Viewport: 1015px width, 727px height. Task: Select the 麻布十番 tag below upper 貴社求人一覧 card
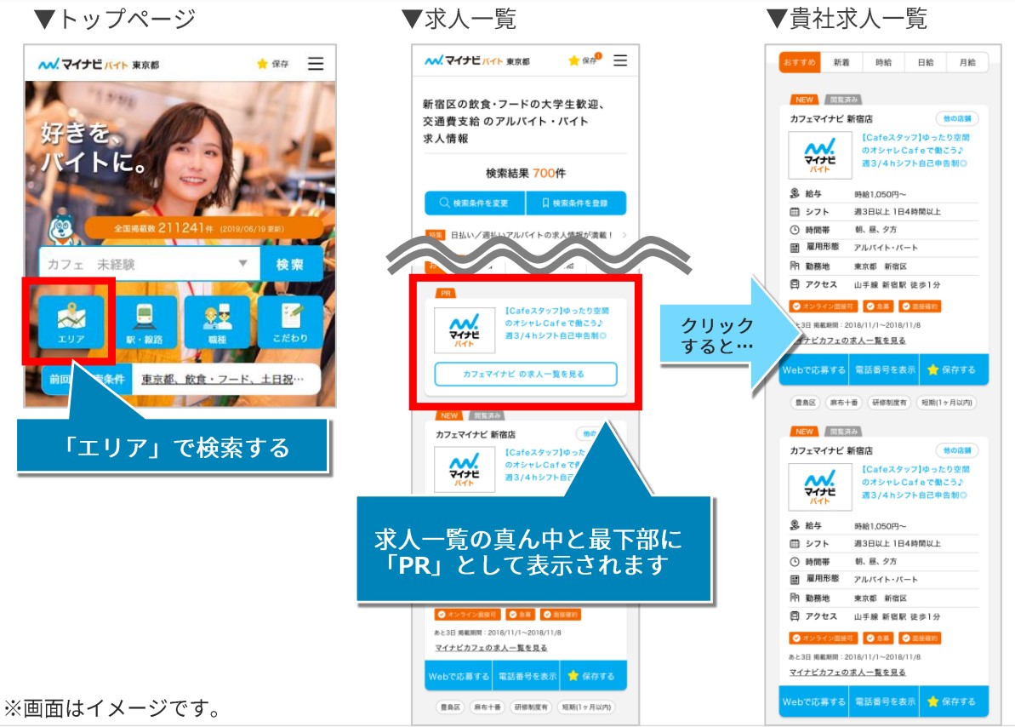coord(844,403)
